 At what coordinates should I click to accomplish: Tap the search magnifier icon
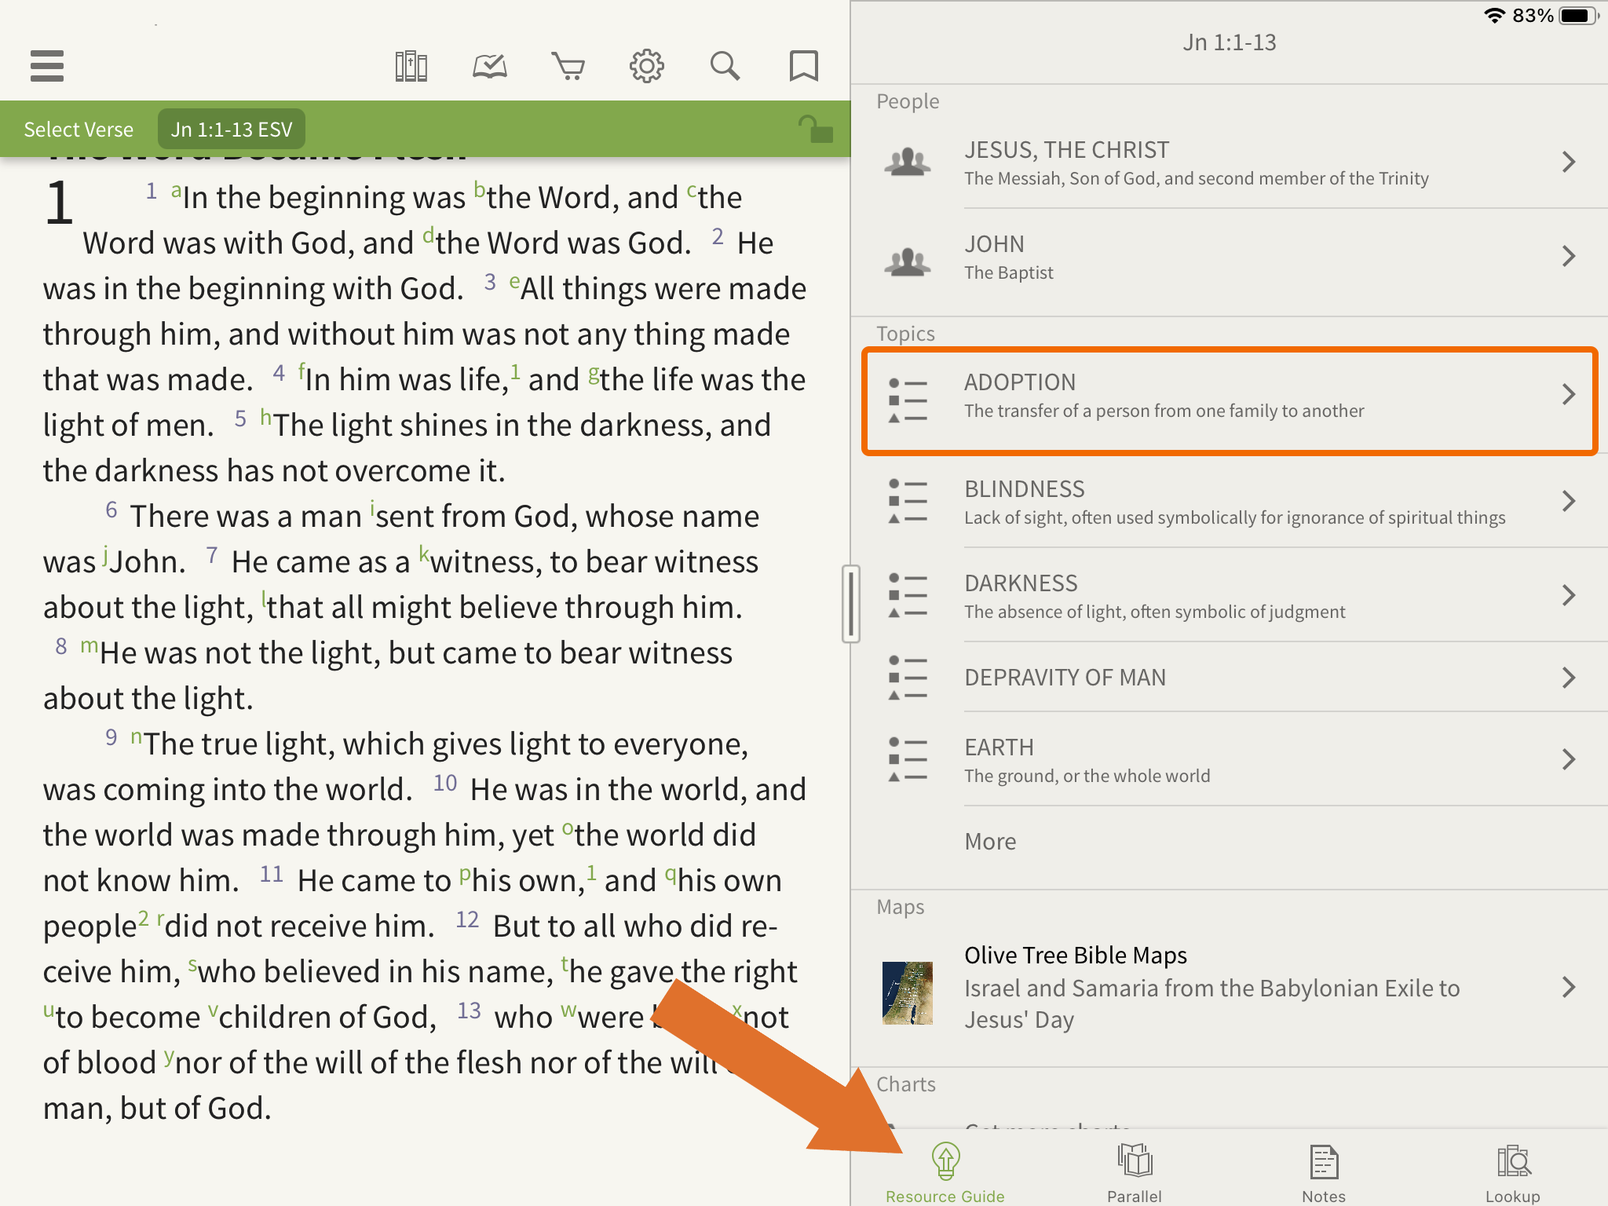pos(725,66)
